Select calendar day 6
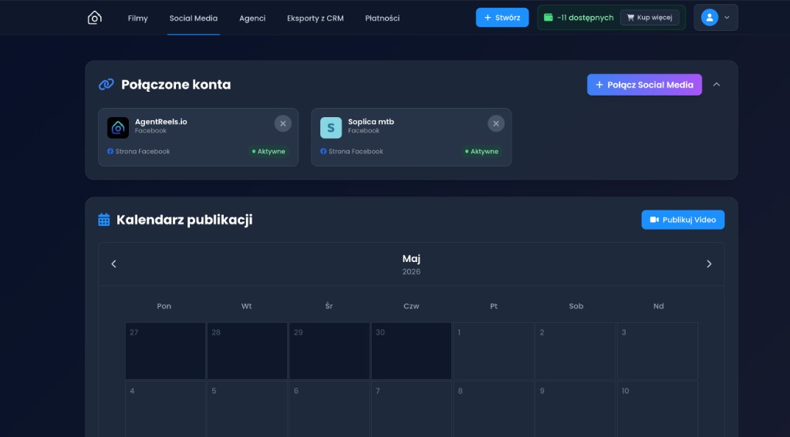This screenshot has width=790, height=437. [x=329, y=408]
